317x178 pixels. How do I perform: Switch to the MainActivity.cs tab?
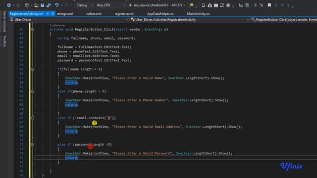198,14
